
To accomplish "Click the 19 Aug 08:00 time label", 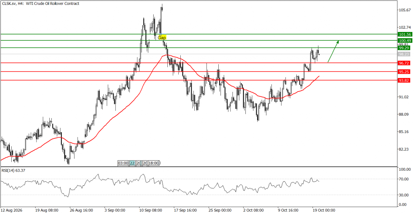I will [46, 210].
